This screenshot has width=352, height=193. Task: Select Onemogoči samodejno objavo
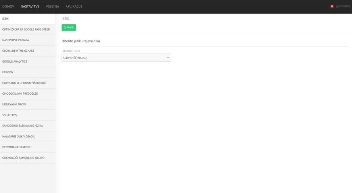[x=28, y=158]
